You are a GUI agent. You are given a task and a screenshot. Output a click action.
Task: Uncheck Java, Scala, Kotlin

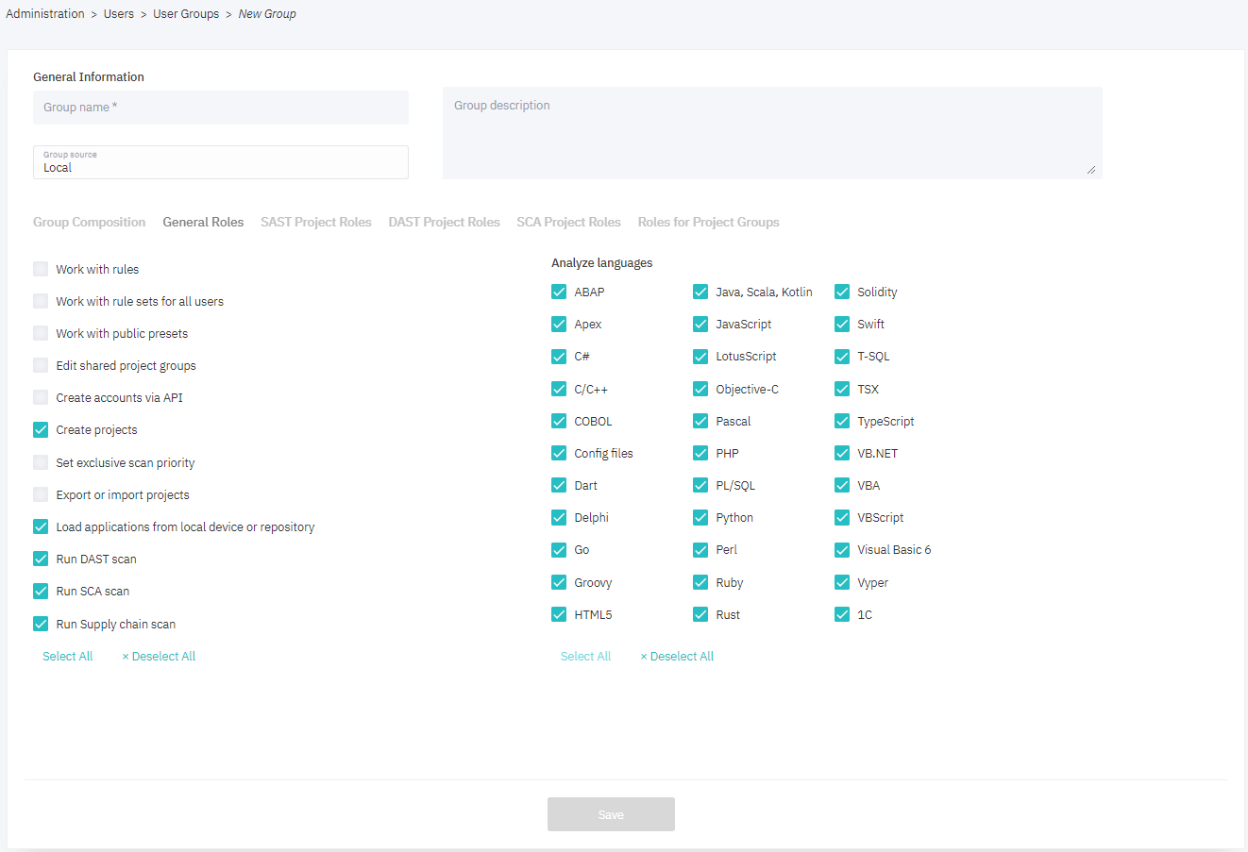pyautogui.click(x=700, y=292)
